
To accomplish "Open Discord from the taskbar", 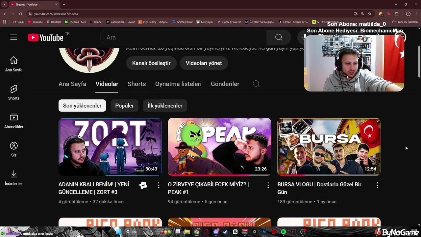I will tap(216, 232).
